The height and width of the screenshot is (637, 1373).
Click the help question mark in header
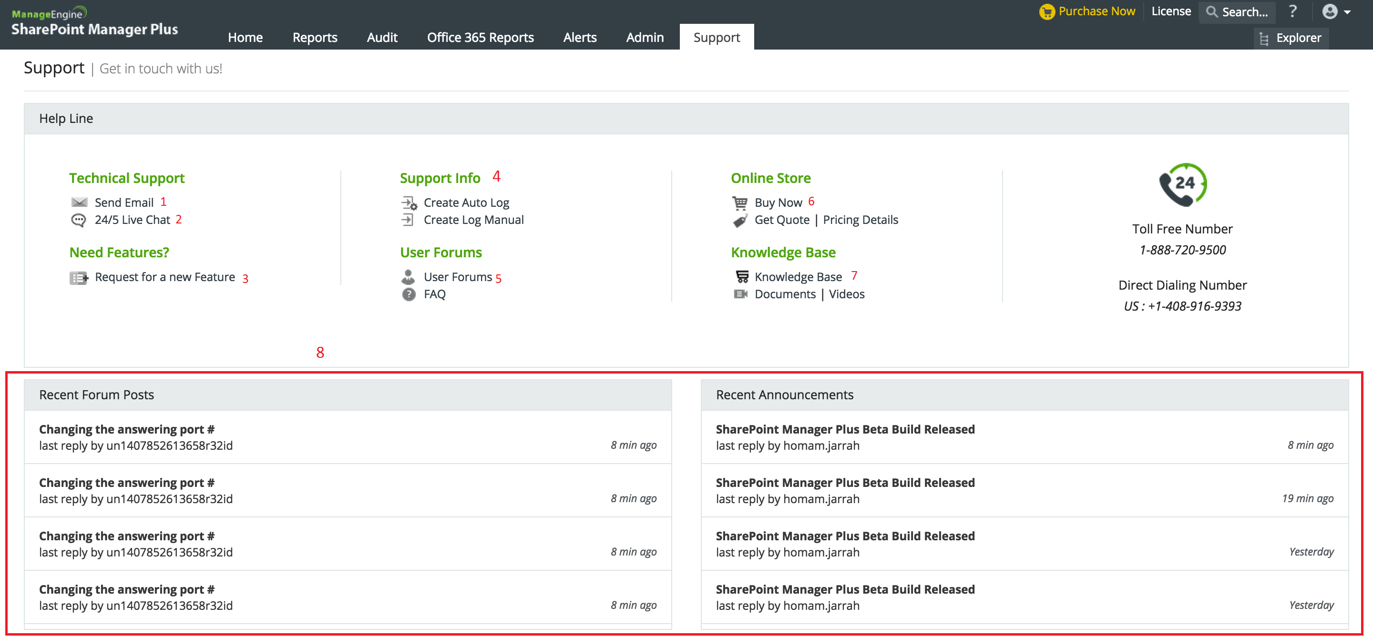point(1292,11)
